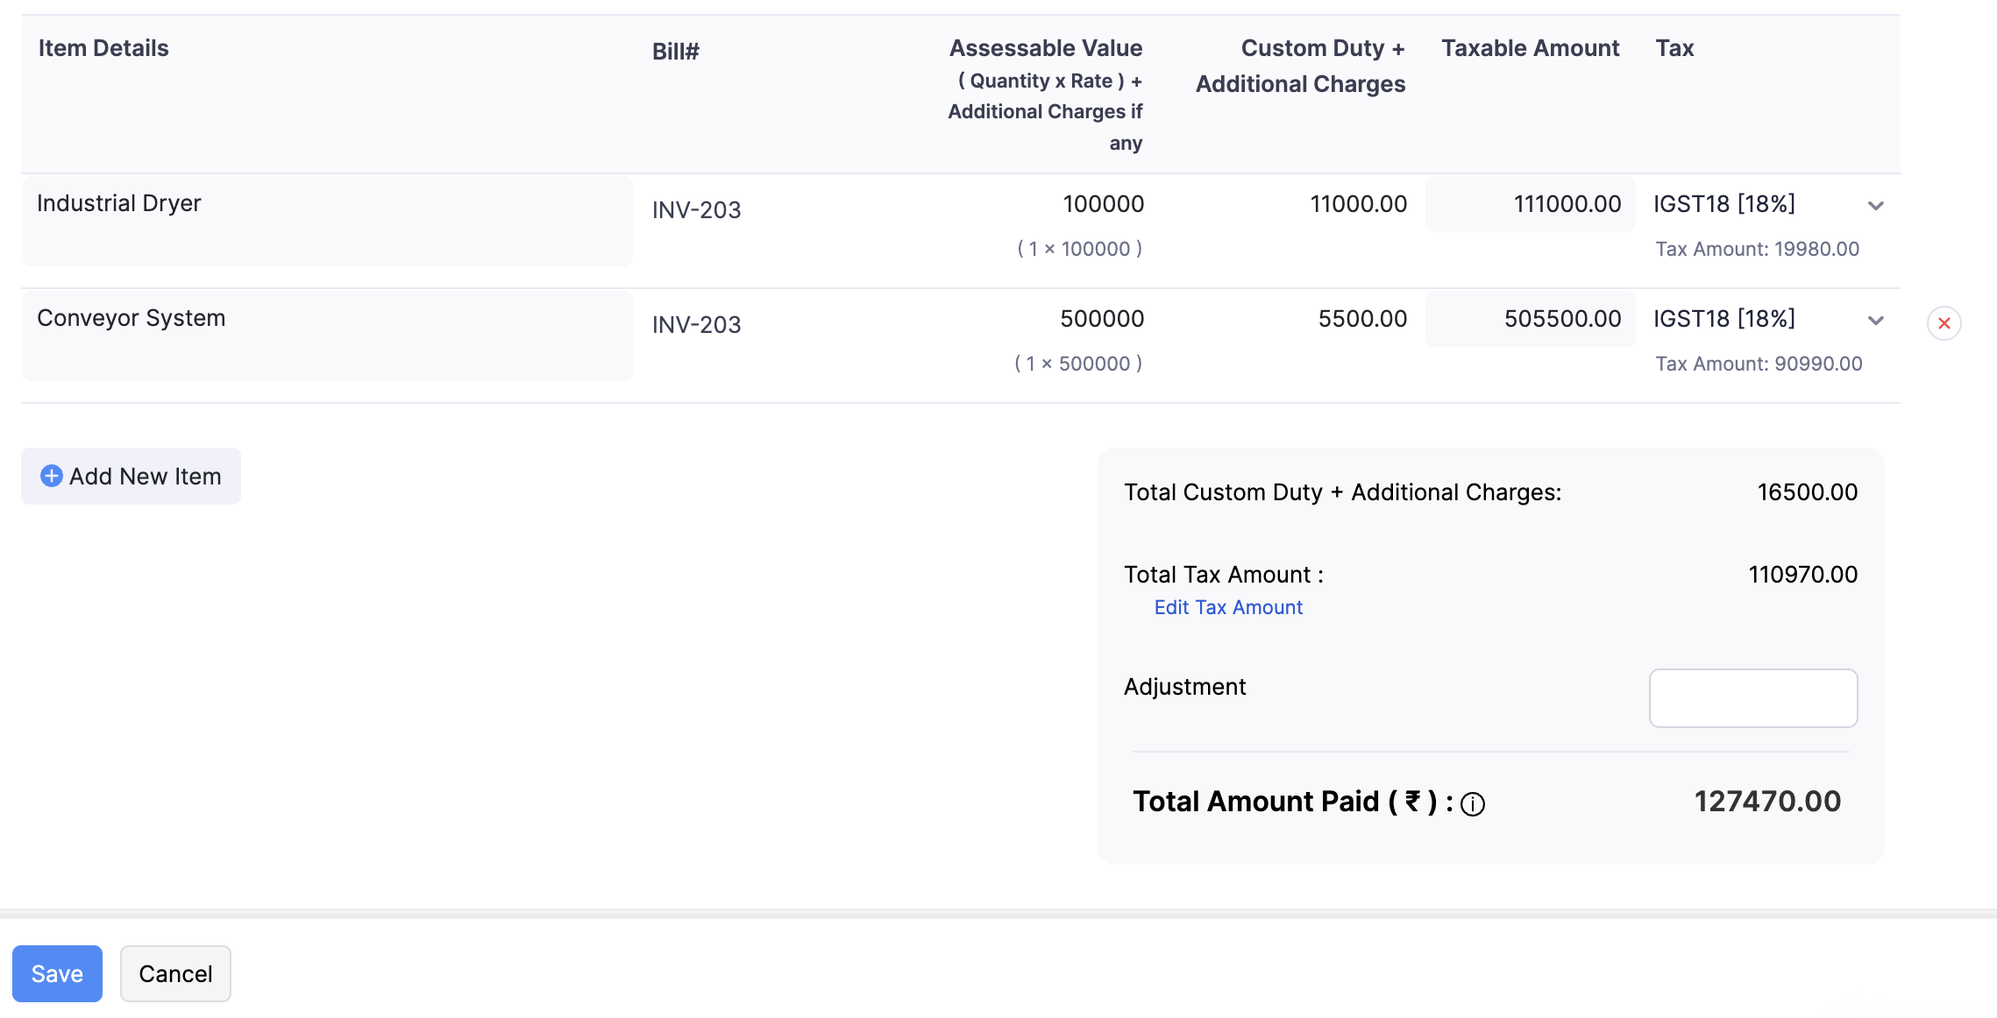Click the Tax column header
The image size is (1997, 1018).
(x=1674, y=48)
